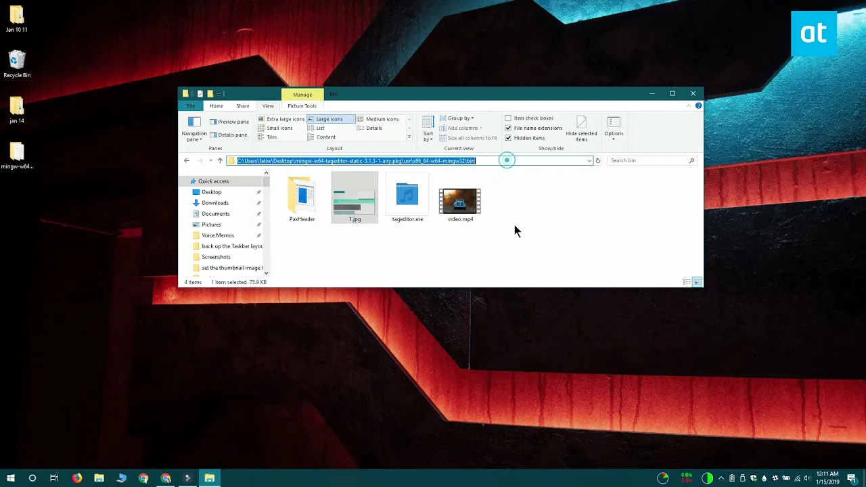Viewport: 866px width, 487px height.
Task: Switch to details view icon in status bar
Action: (x=687, y=282)
